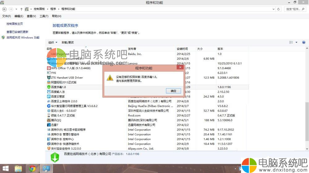Open the view options dropdown arrow
309x173 pixels.
tap(296, 42)
